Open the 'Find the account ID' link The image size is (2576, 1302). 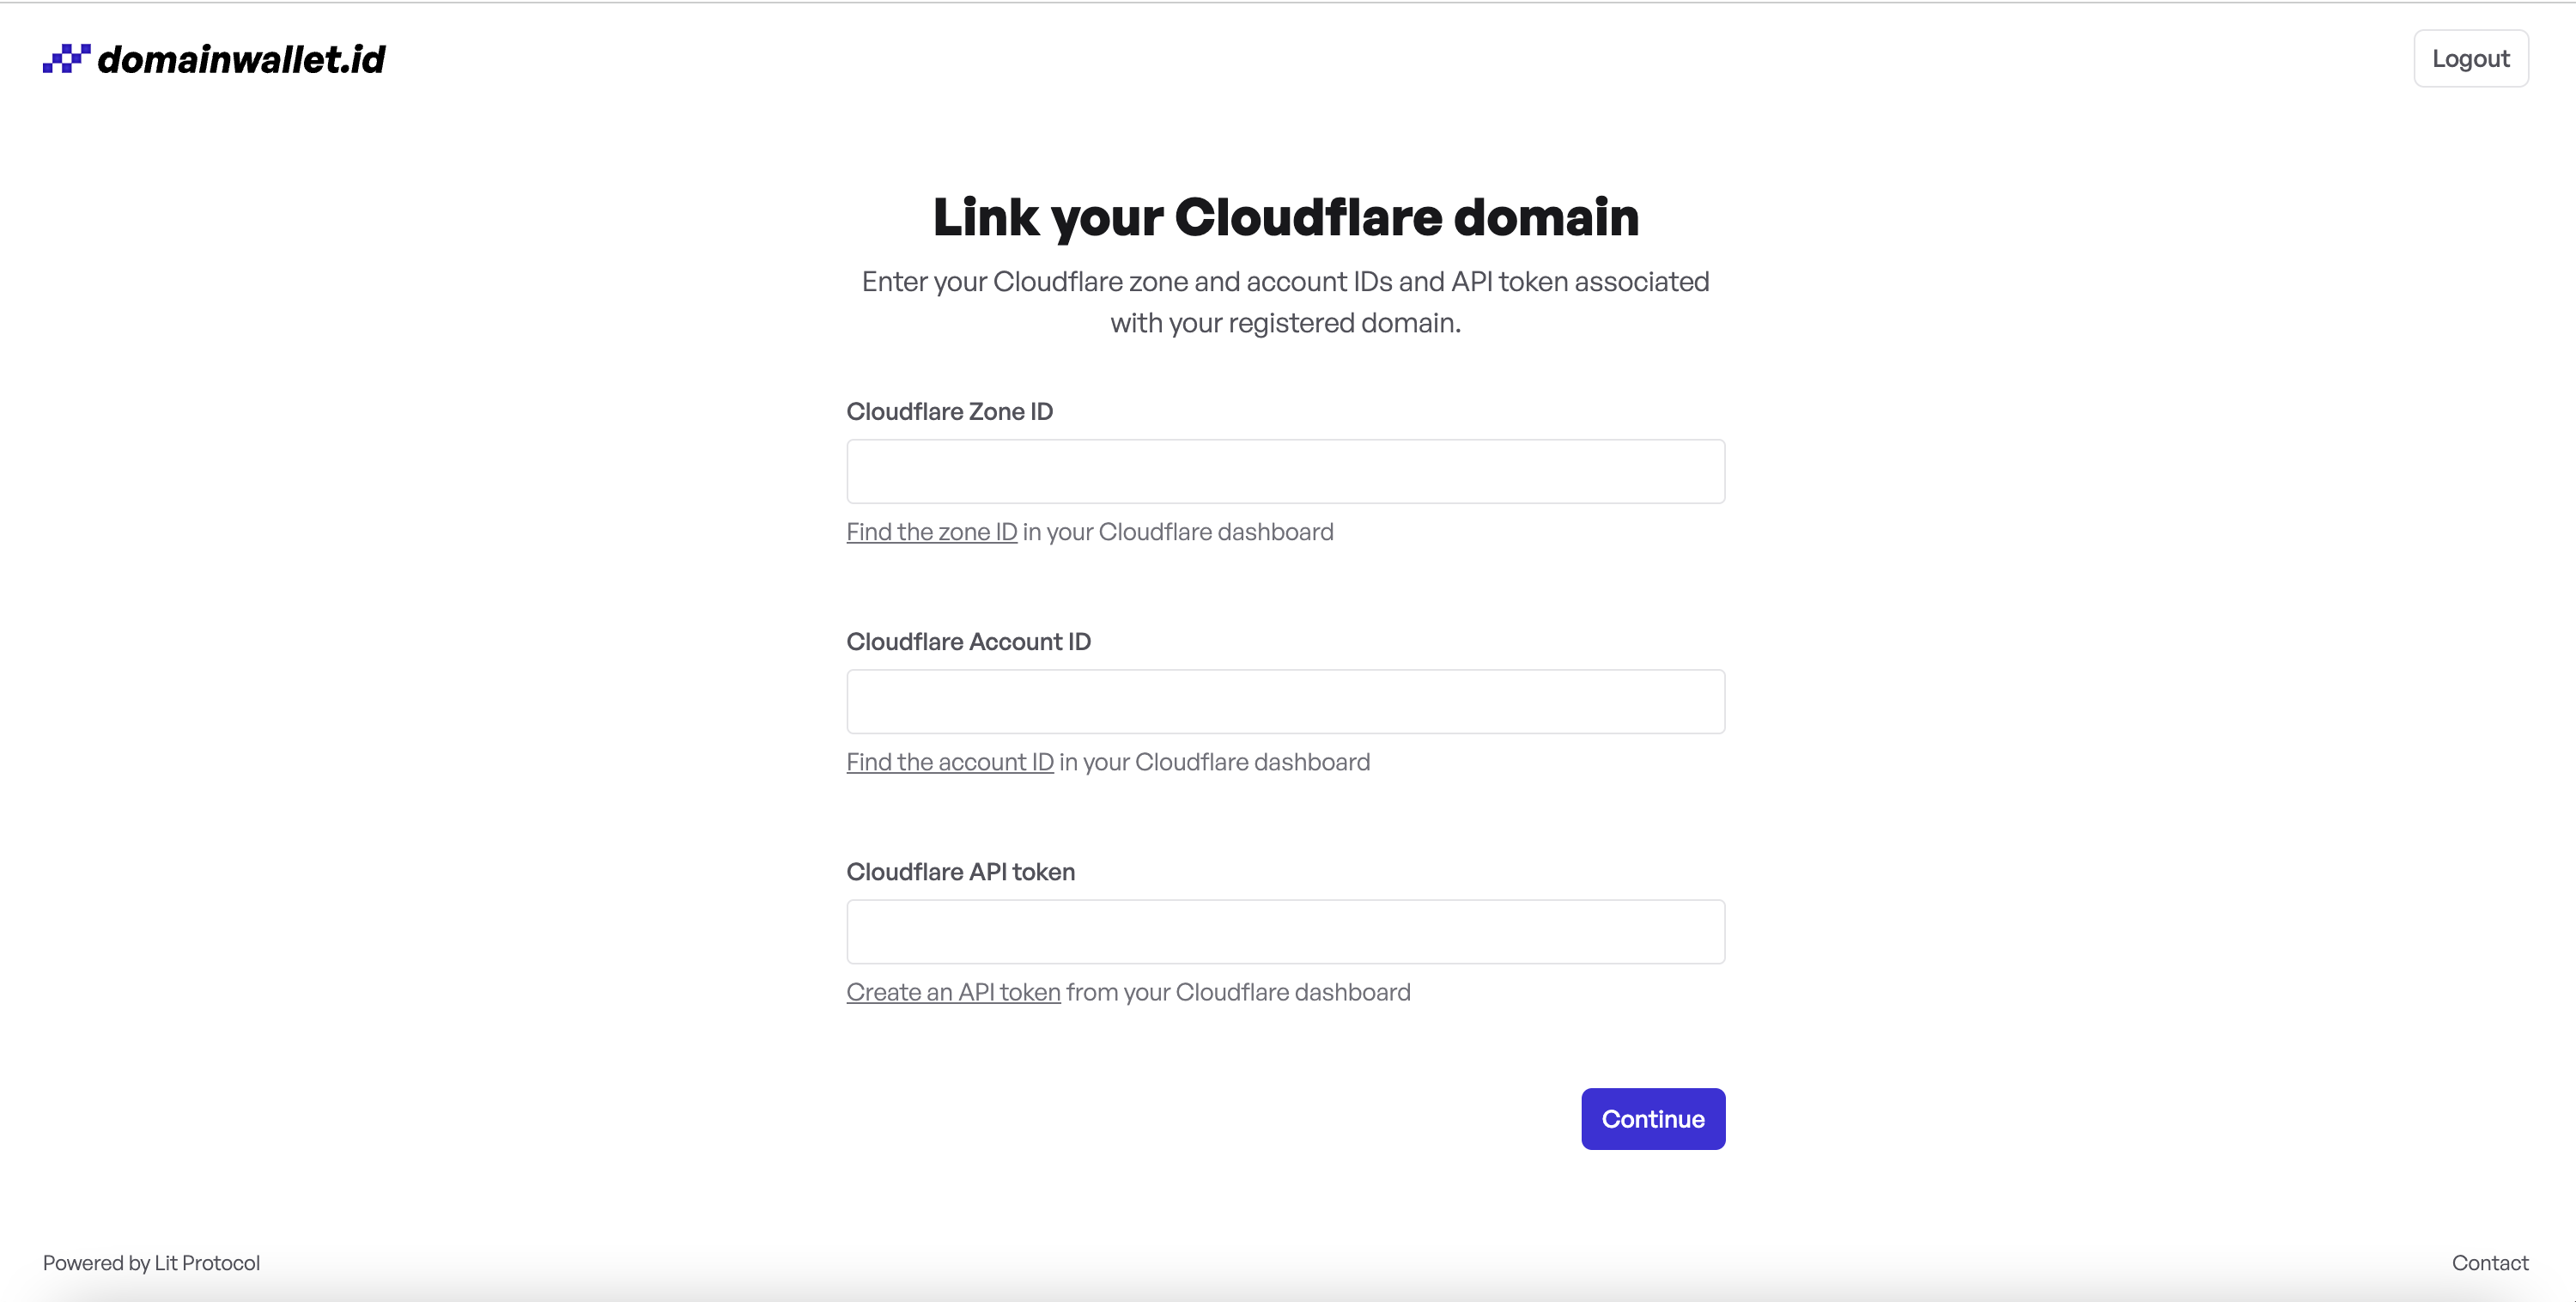coord(949,762)
